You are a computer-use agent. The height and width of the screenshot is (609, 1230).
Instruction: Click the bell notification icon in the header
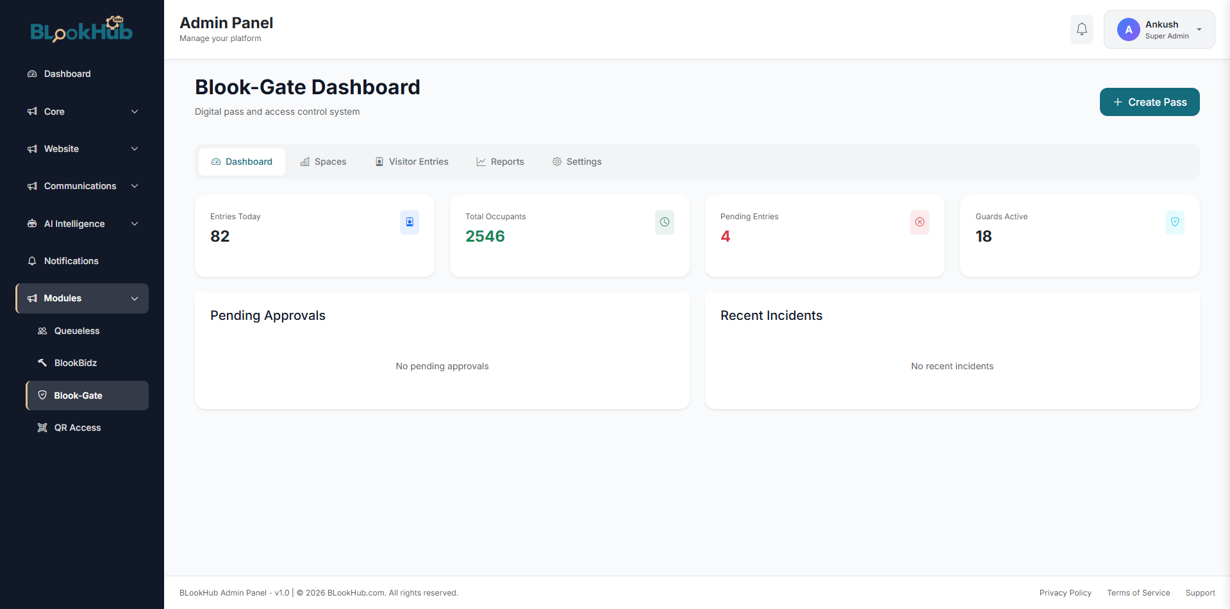1081,29
